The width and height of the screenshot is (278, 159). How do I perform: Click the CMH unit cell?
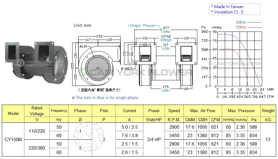(x=203, y=120)
